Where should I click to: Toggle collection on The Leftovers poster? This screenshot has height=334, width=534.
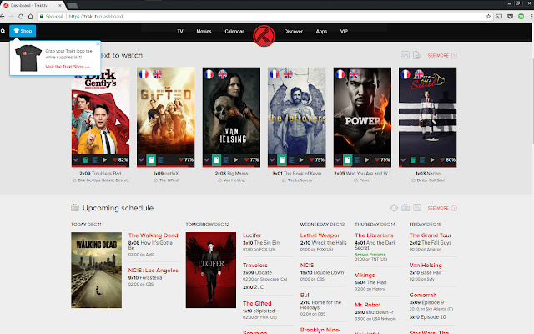click(282, 159)
